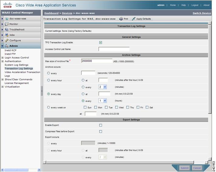Image resolution: width=216 pixels, height=172 pixels.
Task: Check the Enable Export checkbox
Action: 100,125
